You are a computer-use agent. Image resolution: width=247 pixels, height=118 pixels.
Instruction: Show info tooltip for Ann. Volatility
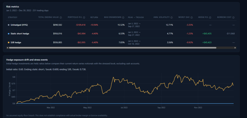[171, 17]
